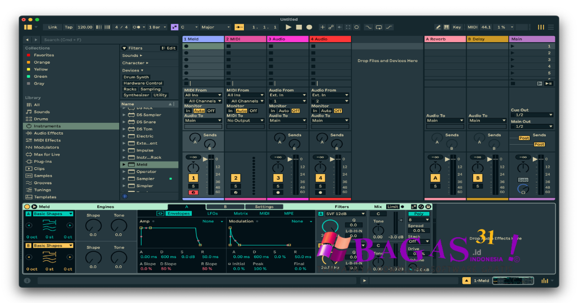The image size is (578, 303).
Task: Open track 2 MIDI To No Output dropdown
Action: (245, 121)
